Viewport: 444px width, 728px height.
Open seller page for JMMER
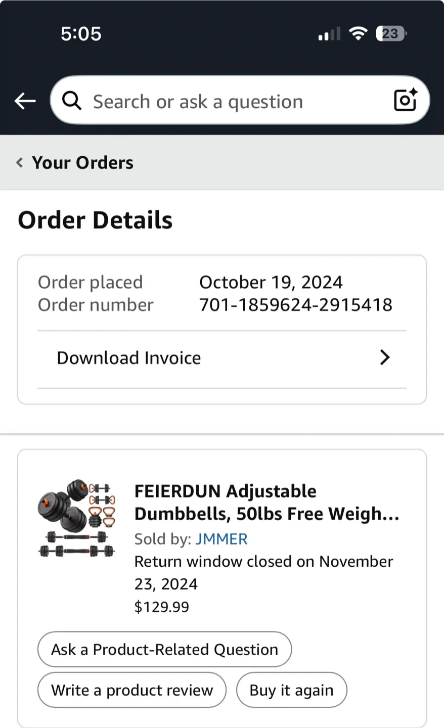coord(221,539)
